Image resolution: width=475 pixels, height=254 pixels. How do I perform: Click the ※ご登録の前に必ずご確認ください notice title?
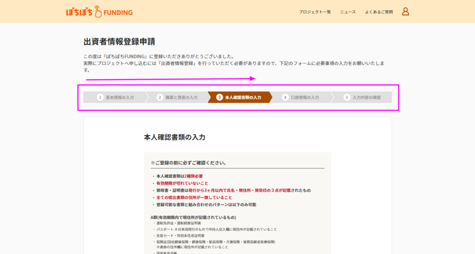point(188,163)
